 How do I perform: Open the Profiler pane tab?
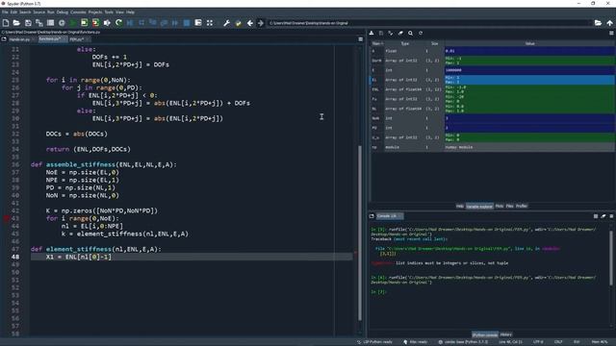coord(522,206)
